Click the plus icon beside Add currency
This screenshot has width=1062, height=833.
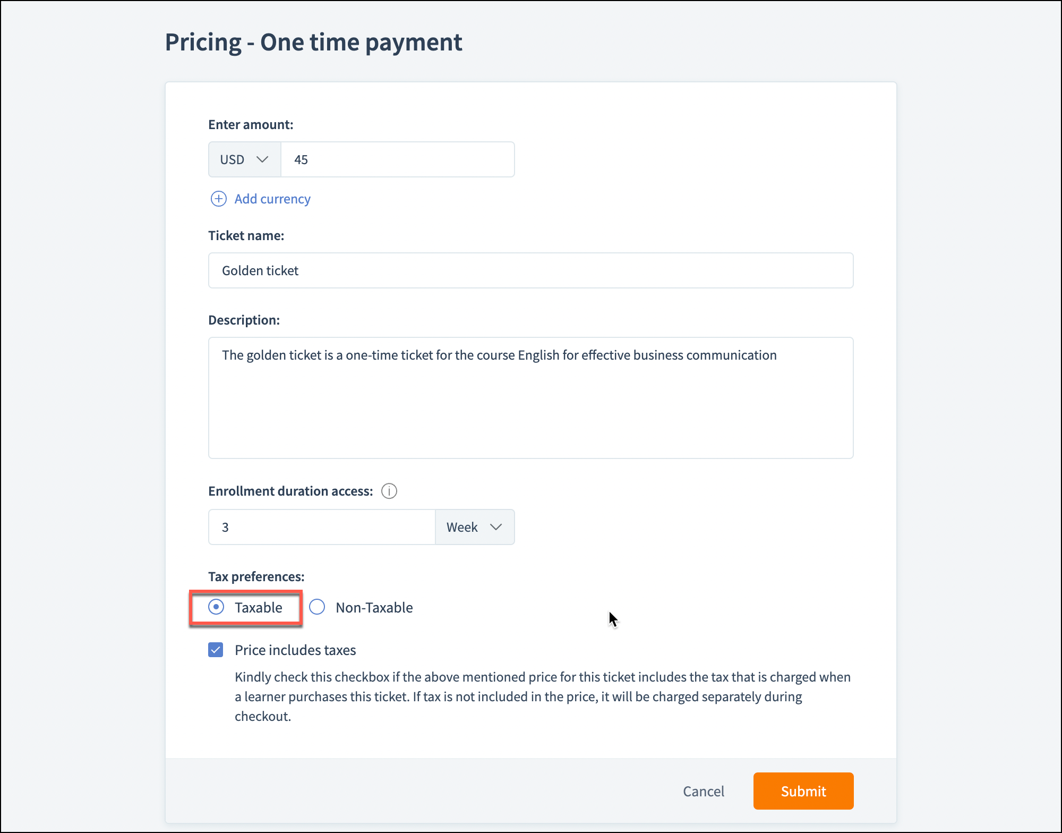[x=218, y=199]
